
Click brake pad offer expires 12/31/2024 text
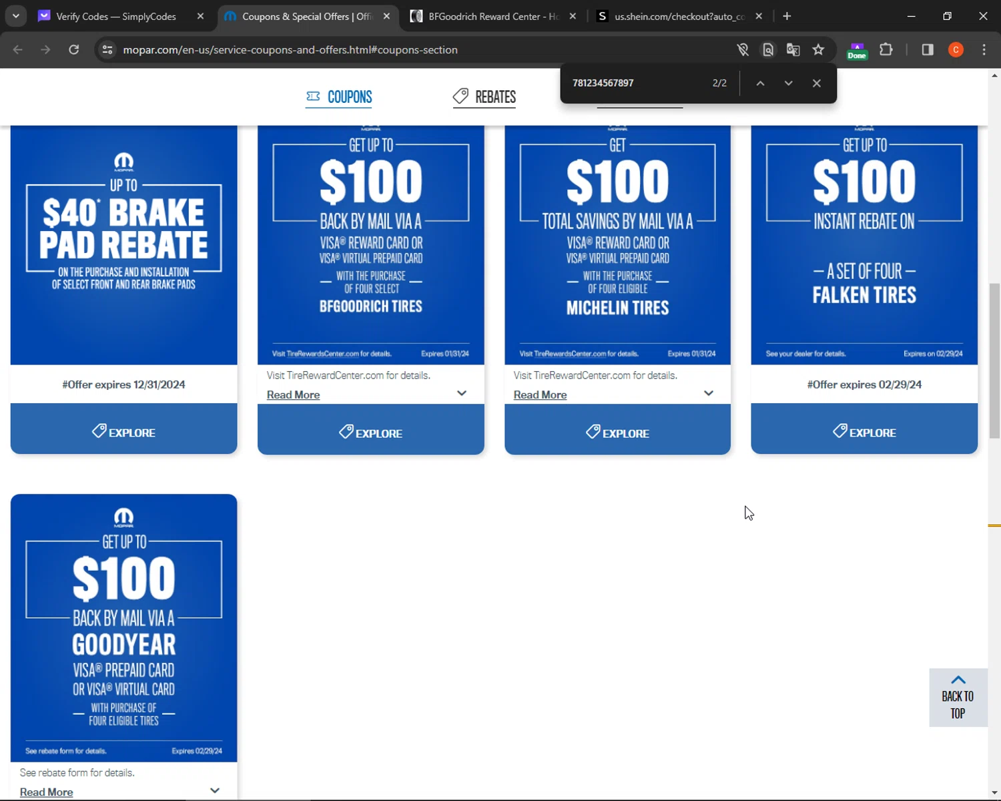[123, 384]
